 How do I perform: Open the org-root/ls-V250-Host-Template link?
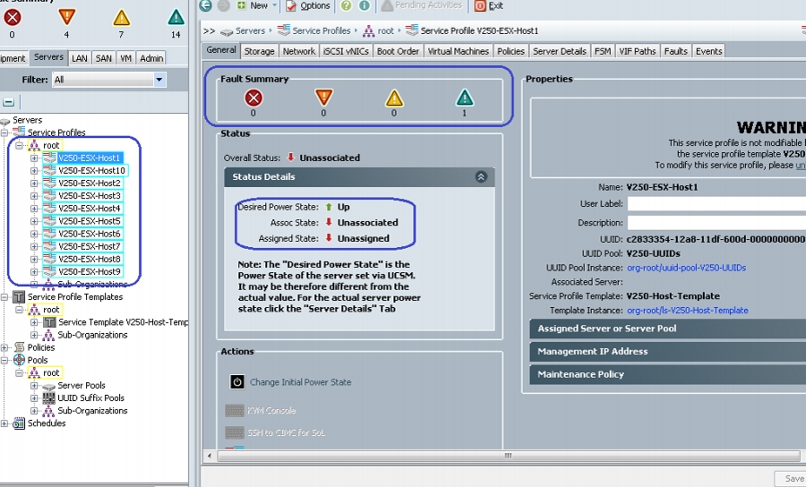[687, 311]
